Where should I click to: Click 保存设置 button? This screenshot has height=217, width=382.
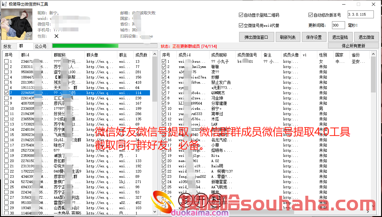point(314,37)
